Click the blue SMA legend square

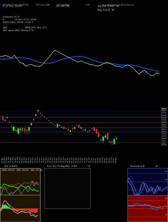click(x=4, y=5)
